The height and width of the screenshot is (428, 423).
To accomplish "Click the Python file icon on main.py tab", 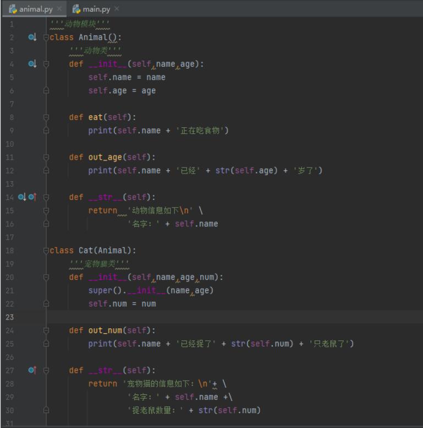I will (x=77, y=9).
